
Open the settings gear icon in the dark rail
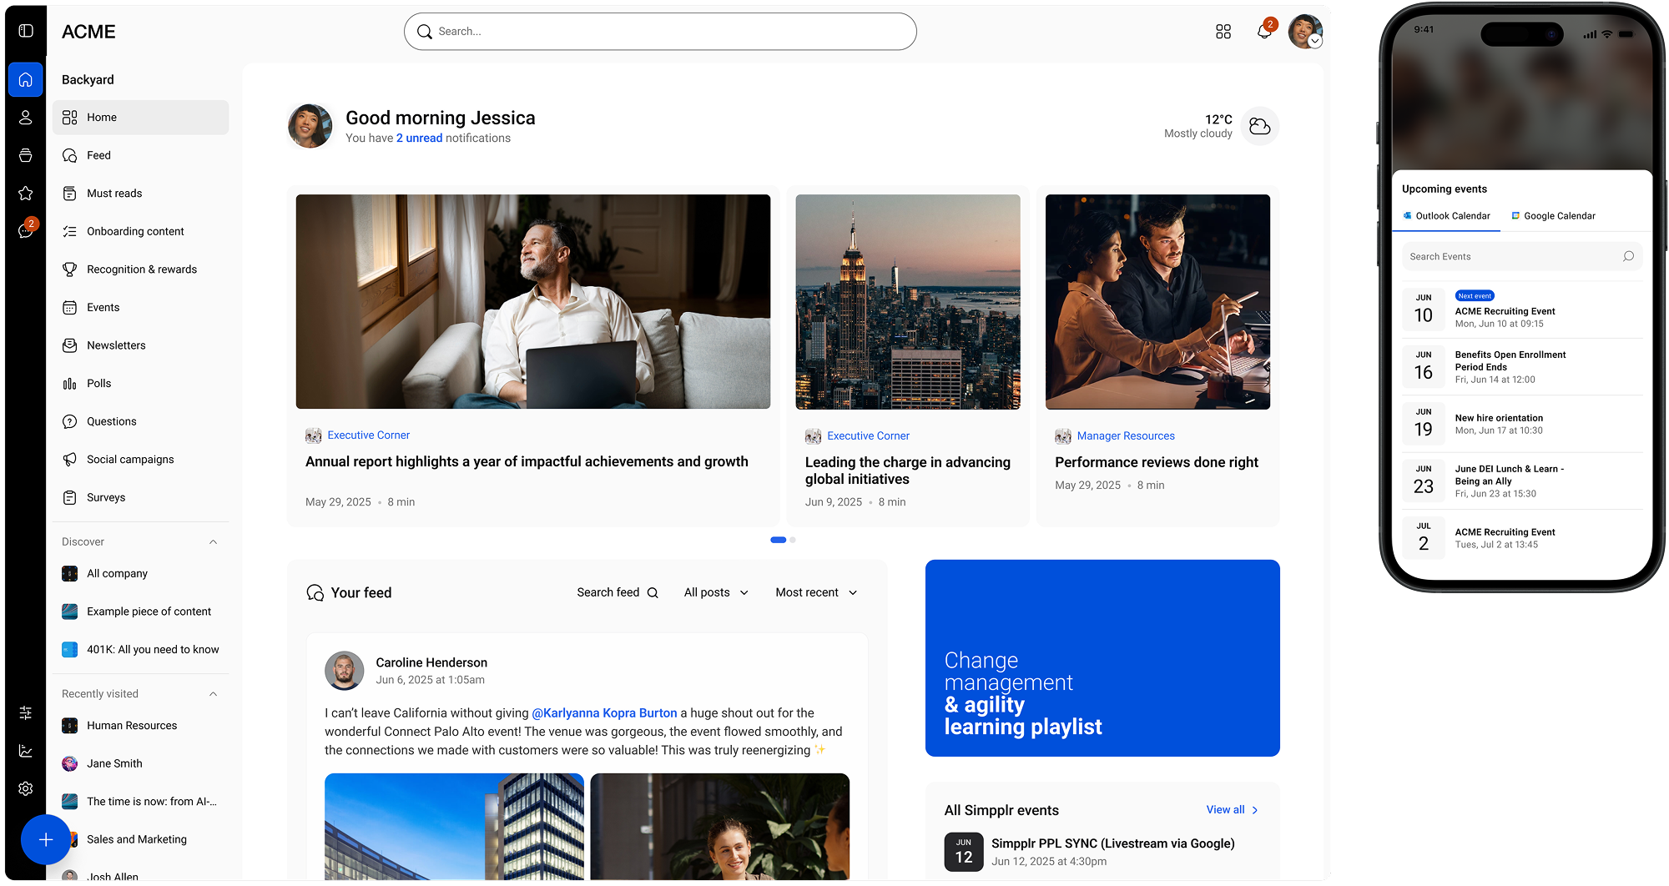point(26,788)
